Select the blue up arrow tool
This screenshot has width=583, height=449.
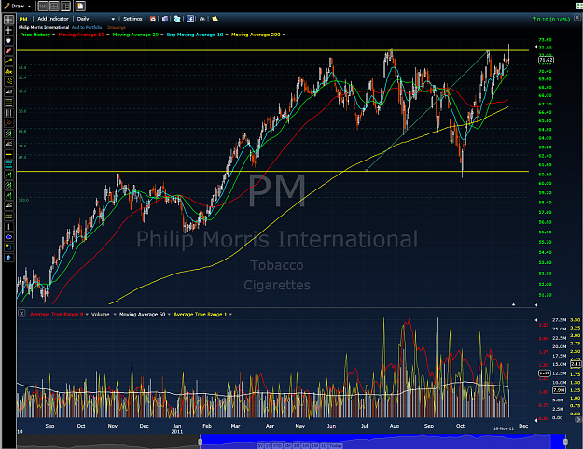pyautogui.click(x=8, y=258)
